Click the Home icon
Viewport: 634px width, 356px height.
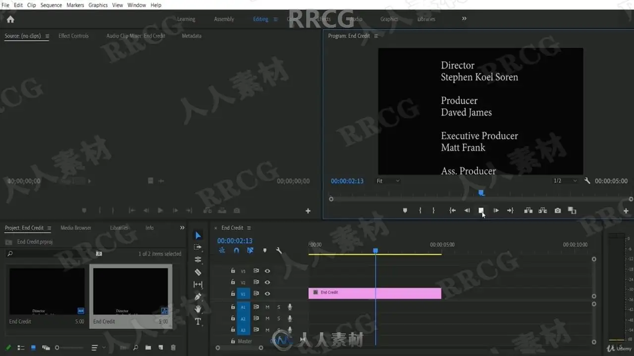pyautogui.click(x=10, y=19)
